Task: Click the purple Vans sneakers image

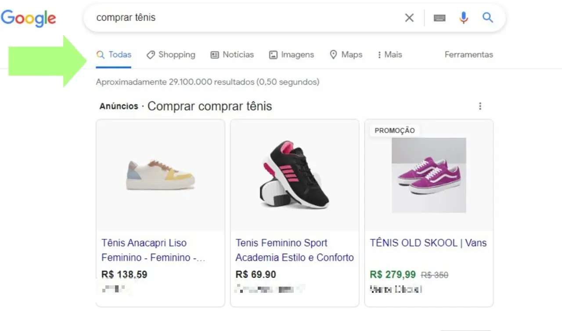Action: (x=429, y=175)
